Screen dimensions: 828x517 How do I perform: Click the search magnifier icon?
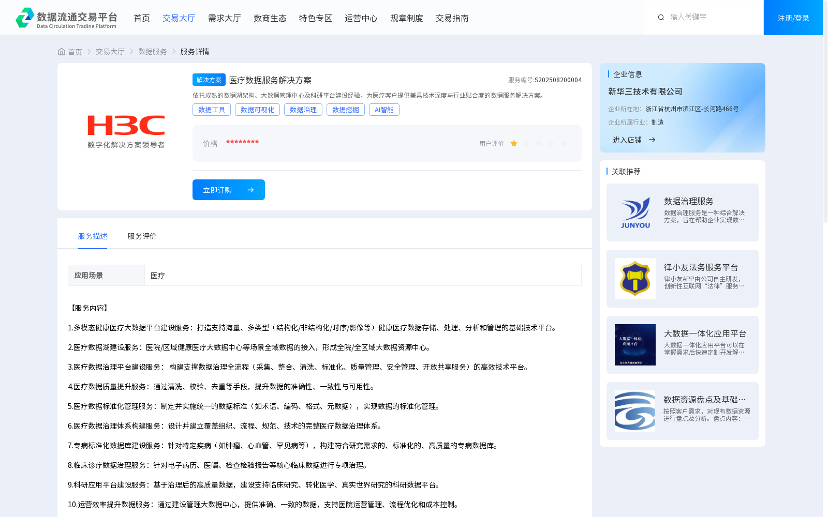click(x=661, y=17)
